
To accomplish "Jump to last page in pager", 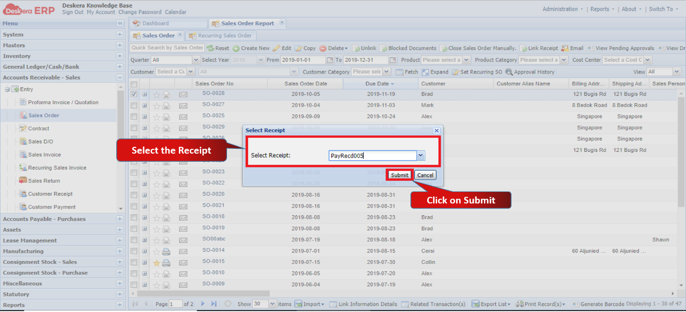I will pyautogui.click(x=214, y=304).
